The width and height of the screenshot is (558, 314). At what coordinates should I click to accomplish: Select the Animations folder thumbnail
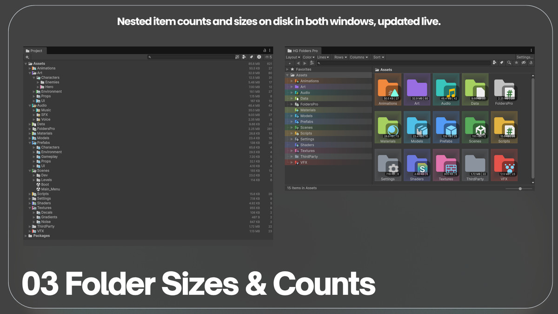(388, 89)
